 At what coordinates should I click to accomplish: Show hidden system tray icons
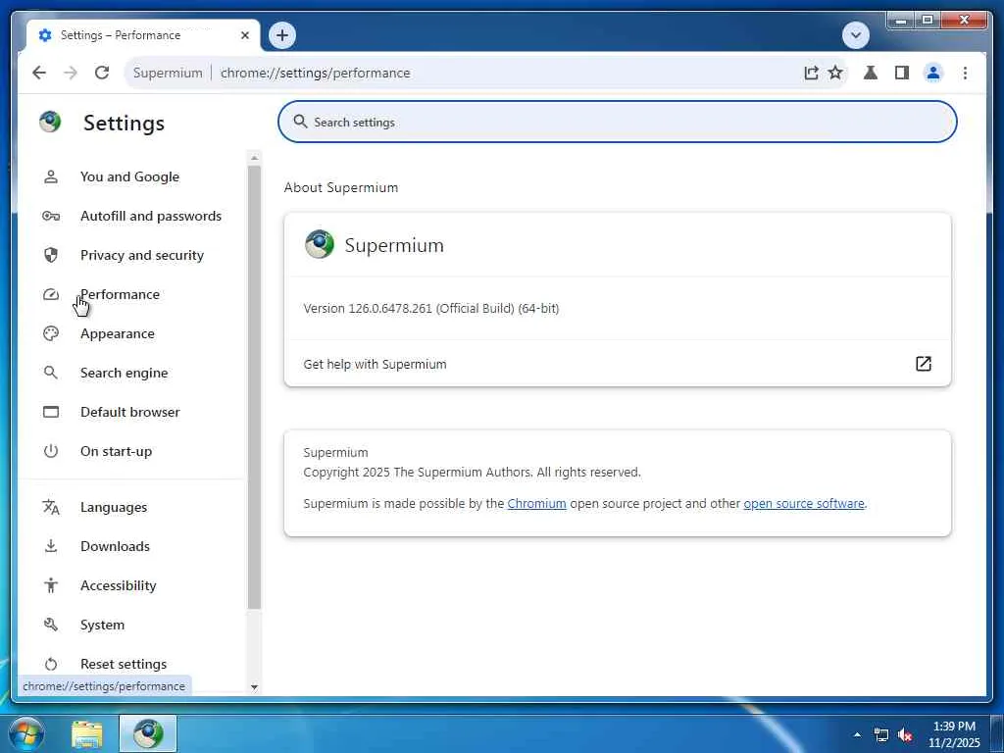[x=857, y=734]
